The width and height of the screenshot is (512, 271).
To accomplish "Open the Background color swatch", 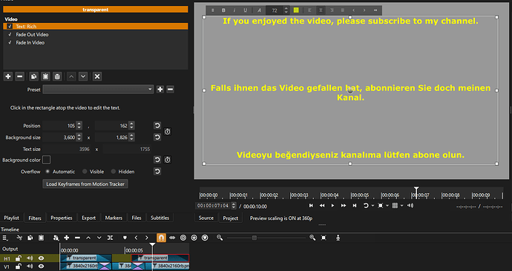I will click(46, 160).
